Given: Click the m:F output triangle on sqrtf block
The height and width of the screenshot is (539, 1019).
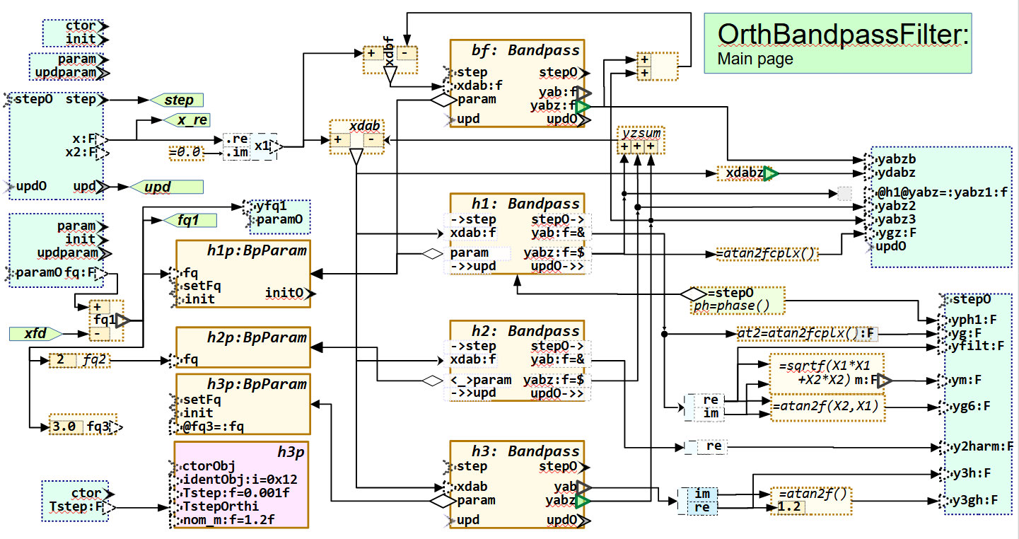Looking at the screenshot, I should coord(885,381).
